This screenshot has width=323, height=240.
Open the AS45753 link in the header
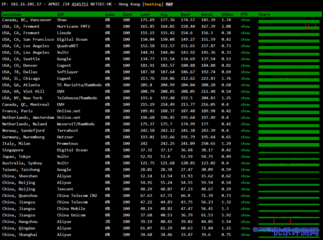tap(80, 4)
